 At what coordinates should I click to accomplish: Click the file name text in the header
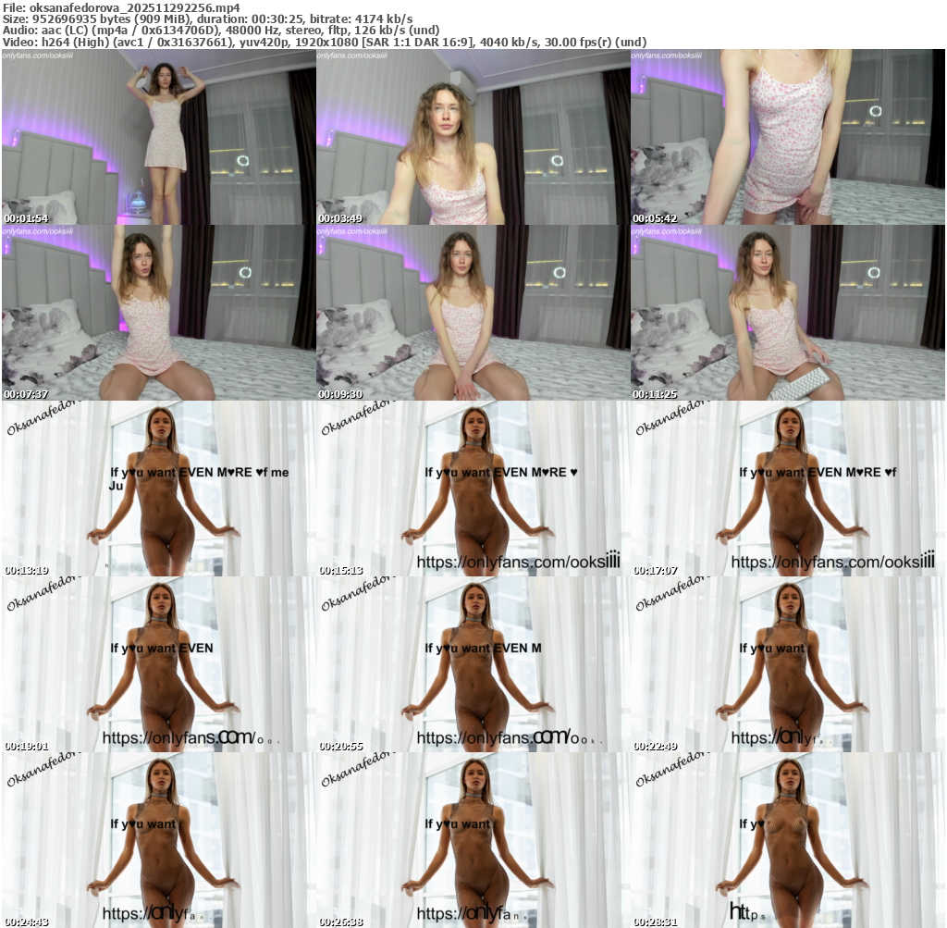click(x=120, y=7)
